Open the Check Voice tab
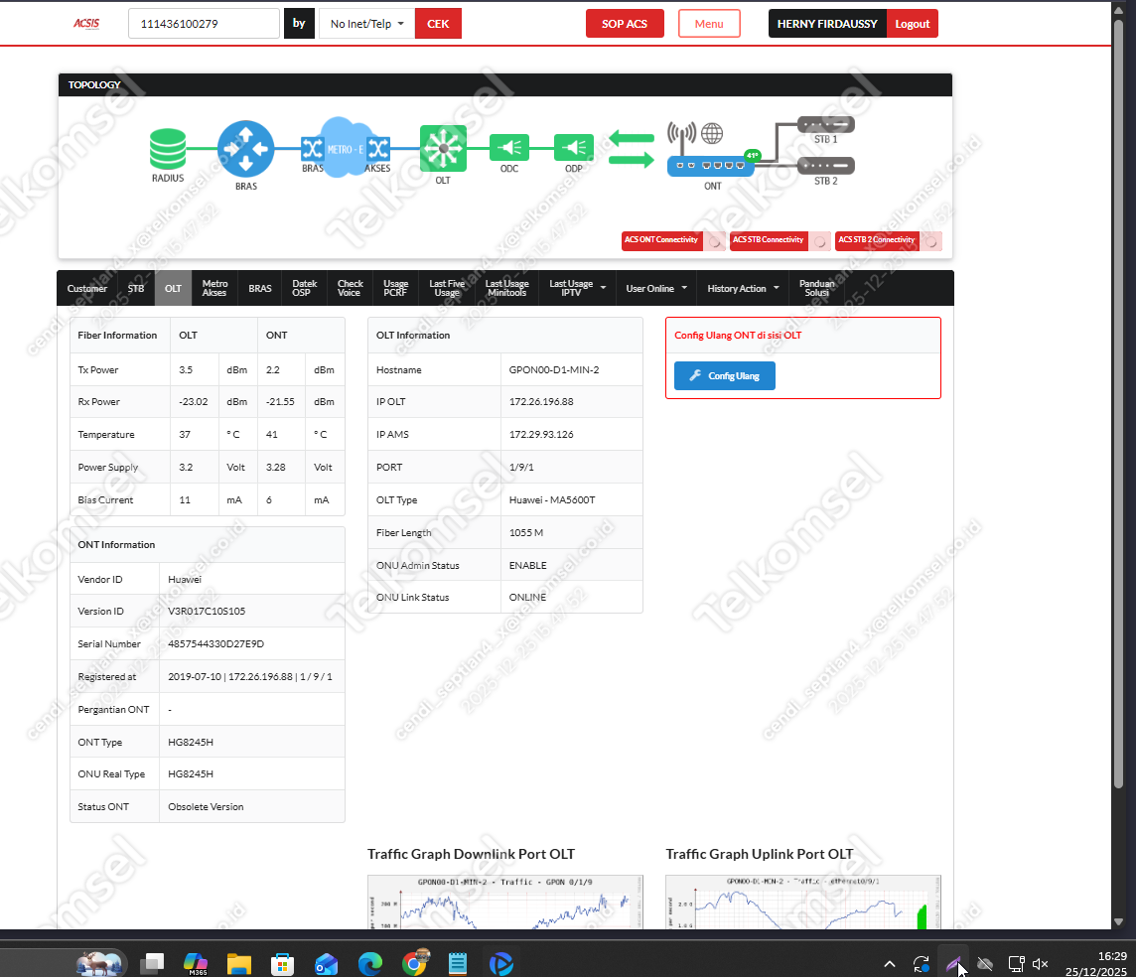This screenshot has width=1136, height=977. pos(350,288)
